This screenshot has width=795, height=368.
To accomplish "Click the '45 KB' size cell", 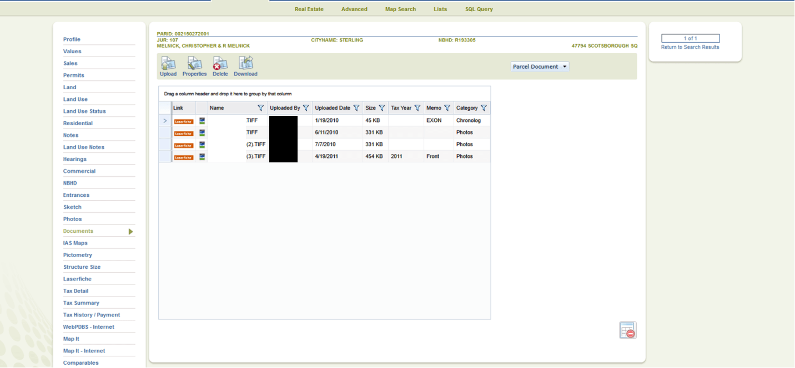I will point(373,120).
